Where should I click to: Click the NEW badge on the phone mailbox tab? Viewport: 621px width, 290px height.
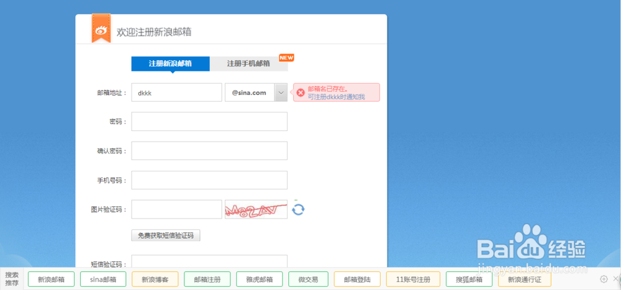coord(286,58)
